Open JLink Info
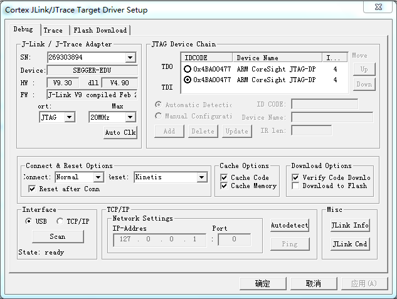The width and height of the screenshot is (397, 299). (350, 226)
